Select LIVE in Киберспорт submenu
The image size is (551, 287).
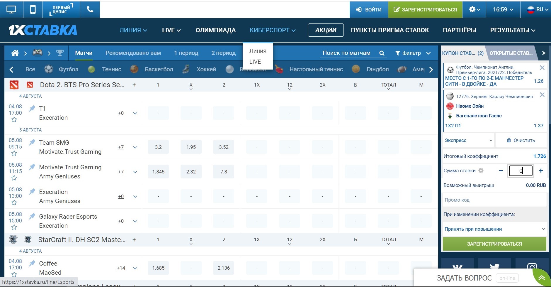[255, 62]
